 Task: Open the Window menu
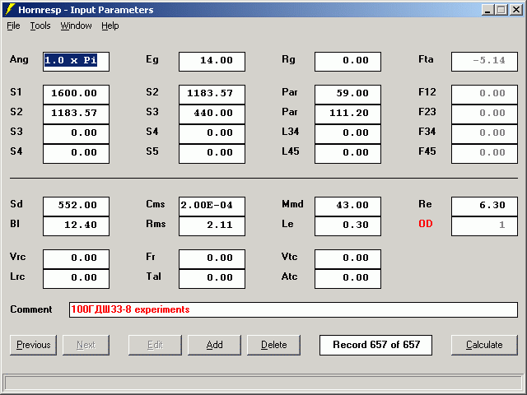(x=76, y=26)
